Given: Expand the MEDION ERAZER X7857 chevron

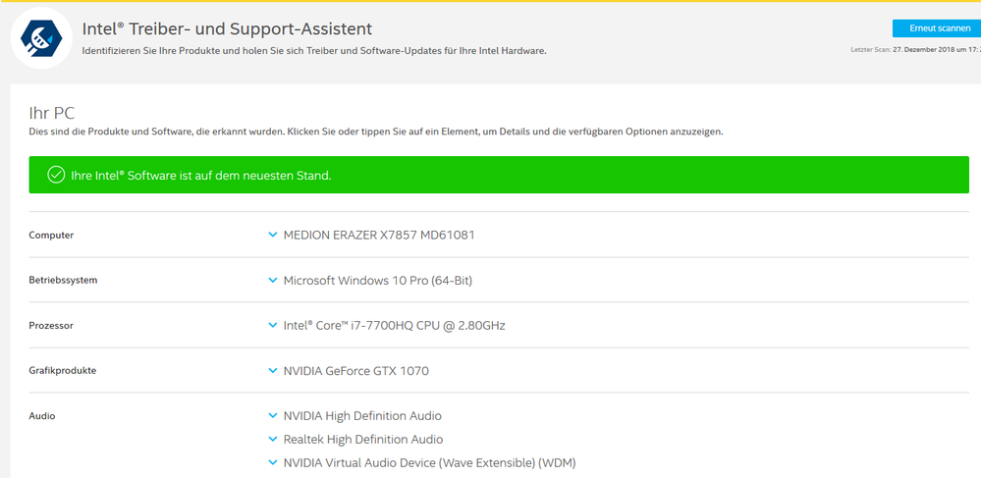Looking at the screenshot, I should click(272, 236).
